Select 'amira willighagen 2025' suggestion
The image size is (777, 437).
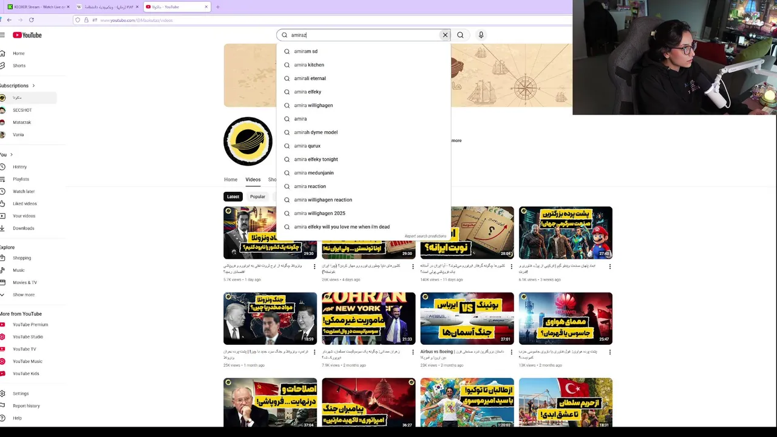coord(364,214)
